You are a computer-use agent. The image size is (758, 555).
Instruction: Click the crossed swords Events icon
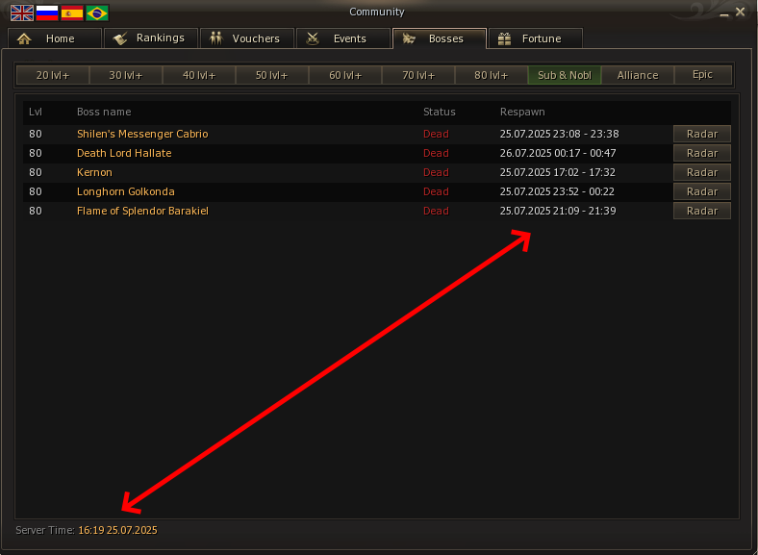(x=313, y=38)
